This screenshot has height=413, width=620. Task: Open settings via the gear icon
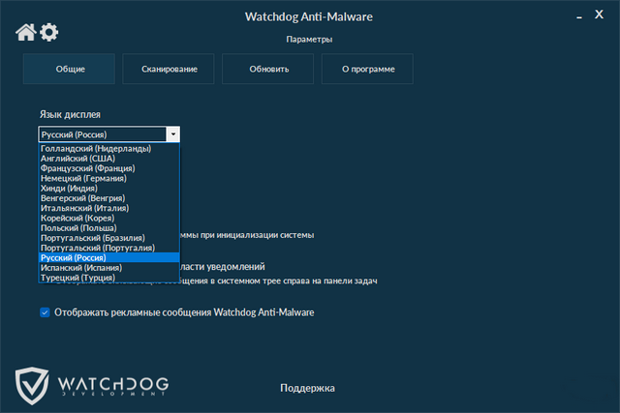point(48,33)
